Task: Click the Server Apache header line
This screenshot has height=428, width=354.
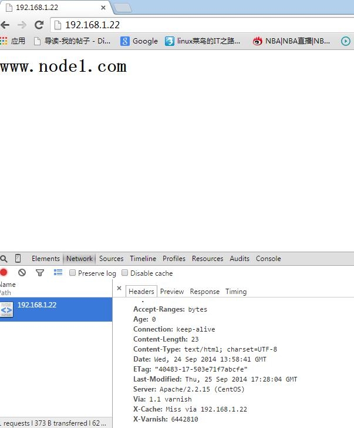Action: (x=189, y=389)
